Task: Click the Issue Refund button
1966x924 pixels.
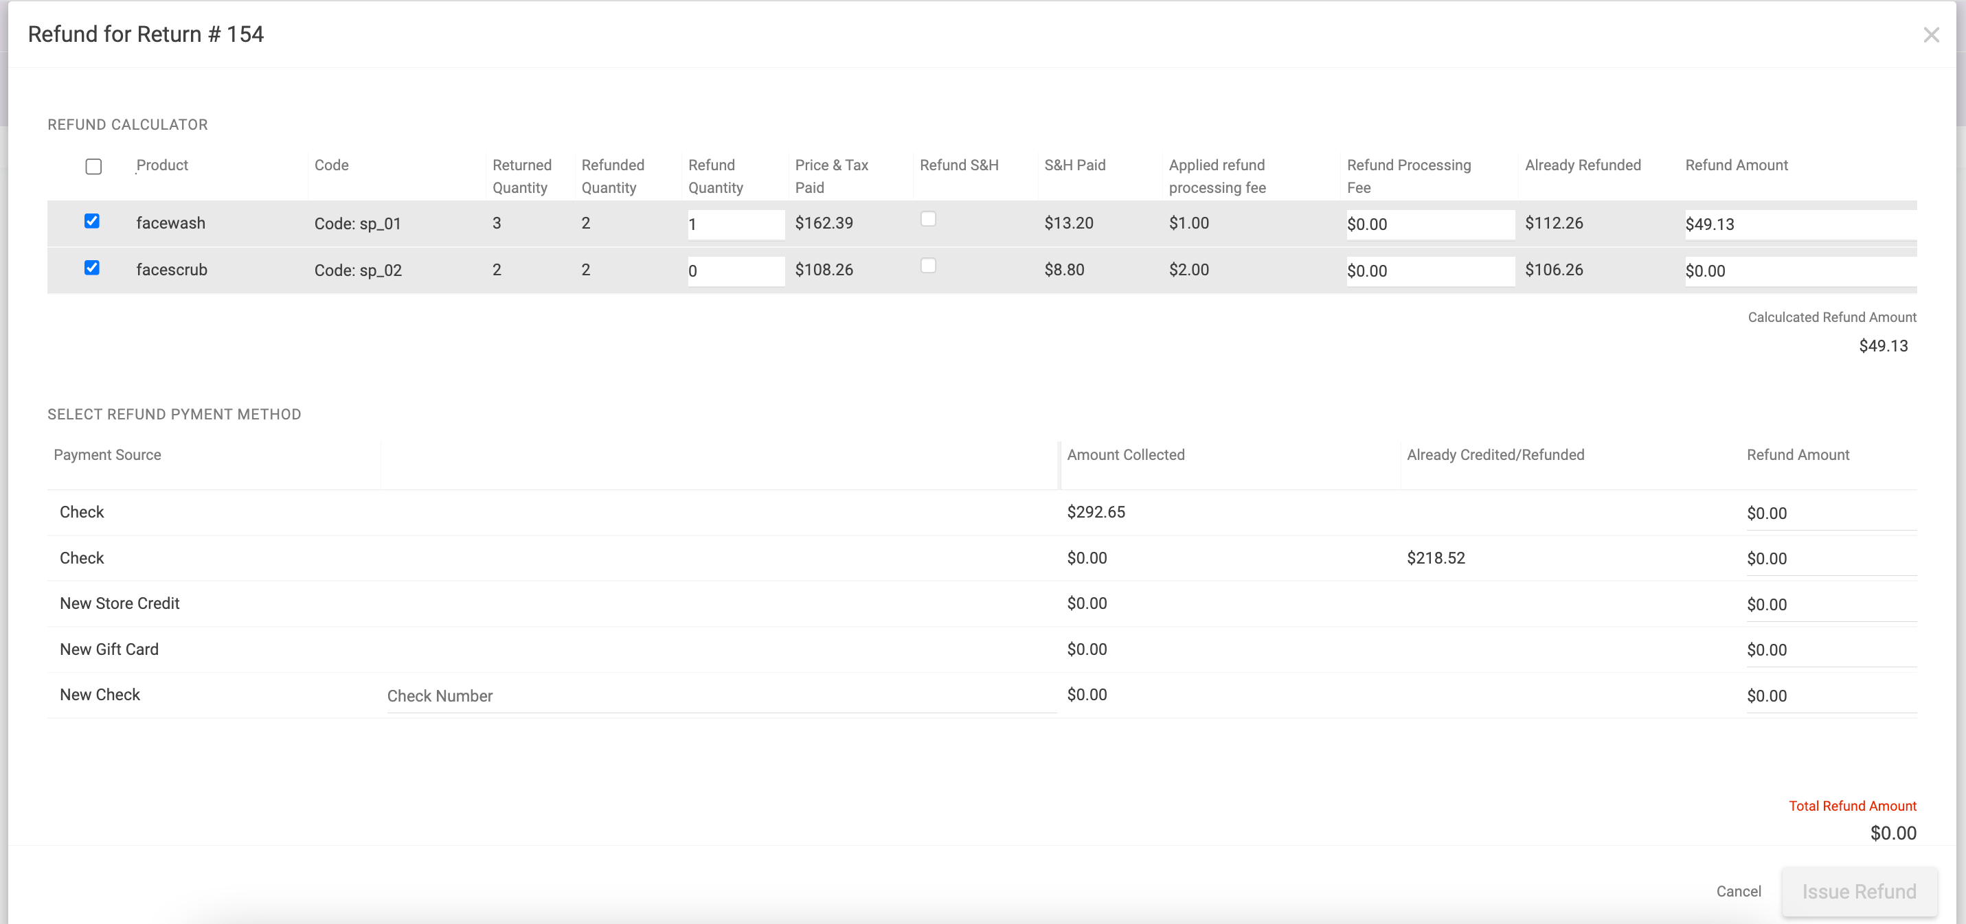Action: tap(1859, 891)
